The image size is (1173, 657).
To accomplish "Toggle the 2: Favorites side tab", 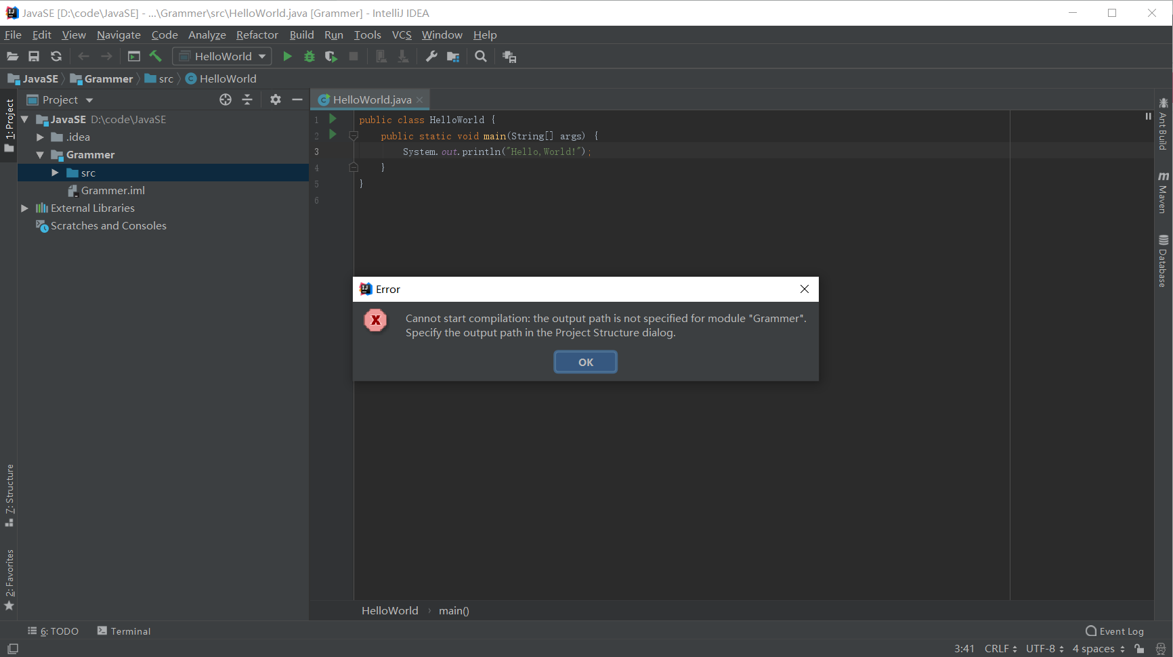I will [9, 580].
